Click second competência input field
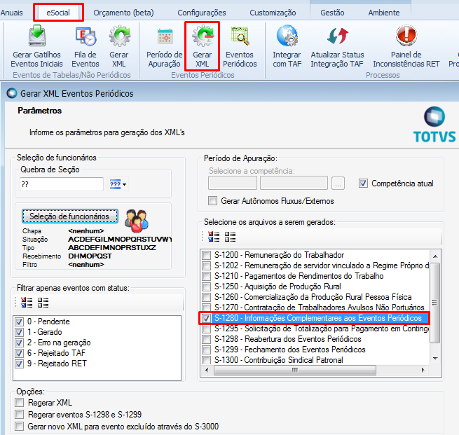459x435 pixels. (x=294, y=183)
